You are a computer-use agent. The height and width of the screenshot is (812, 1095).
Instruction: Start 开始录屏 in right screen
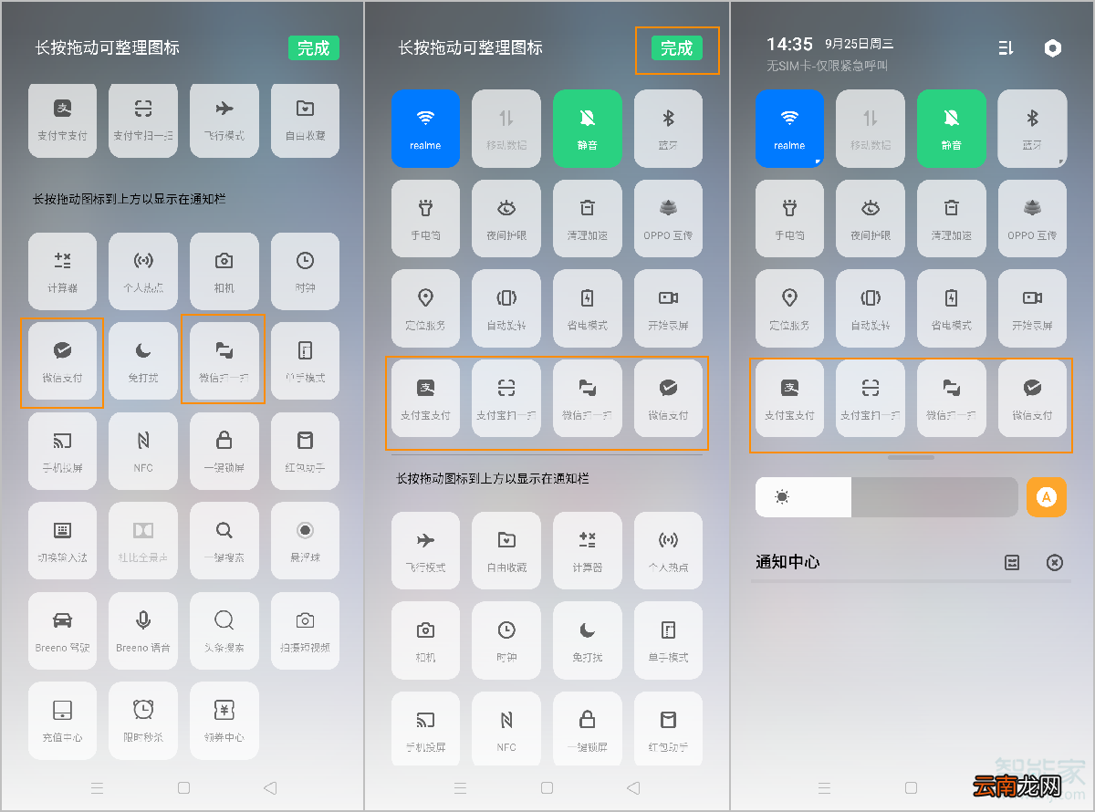[x=1032, y=308]
